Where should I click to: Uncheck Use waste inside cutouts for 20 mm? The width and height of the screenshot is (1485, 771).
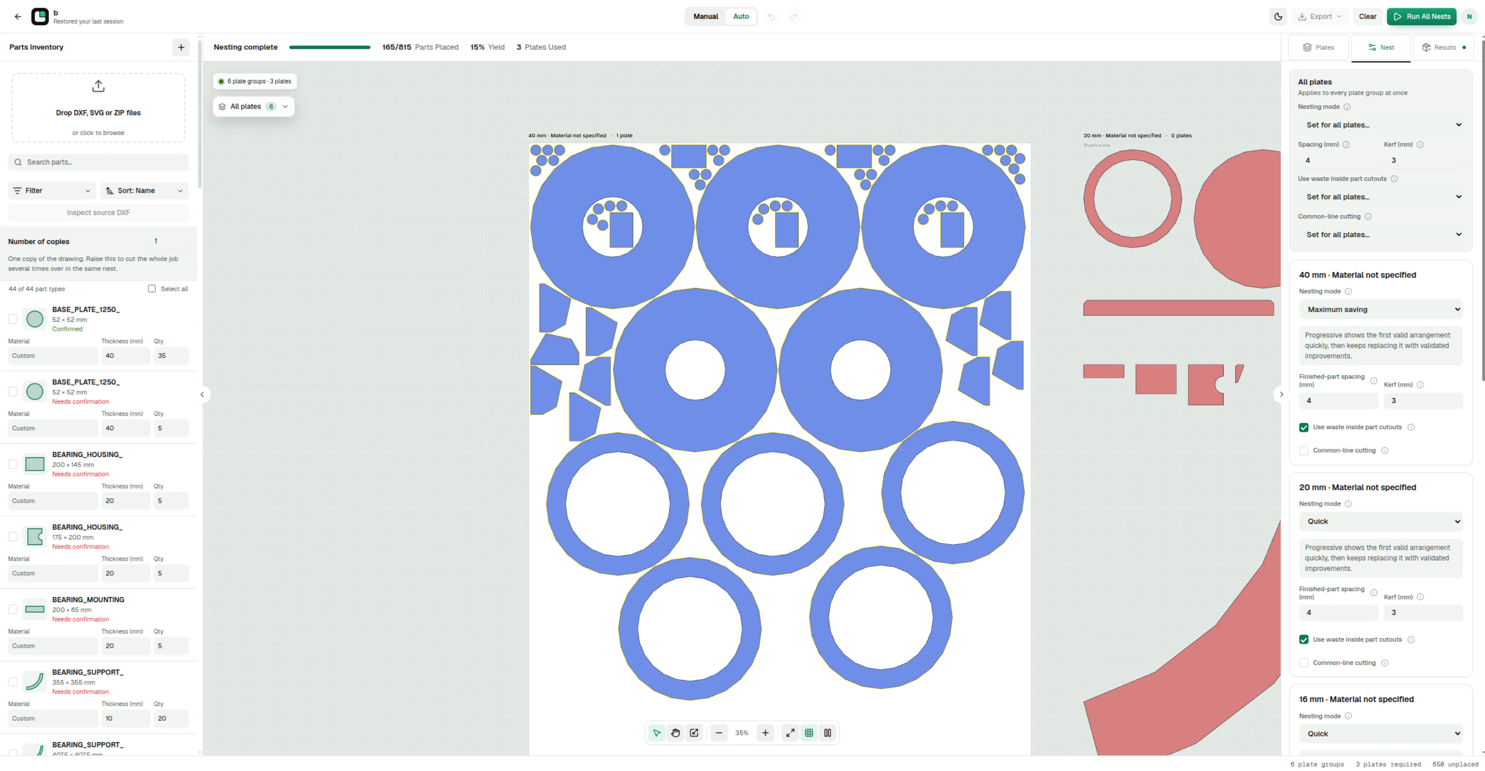[1303, 640]
